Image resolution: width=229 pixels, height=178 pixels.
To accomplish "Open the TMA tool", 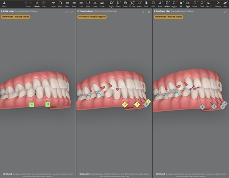I will (188, 4).
